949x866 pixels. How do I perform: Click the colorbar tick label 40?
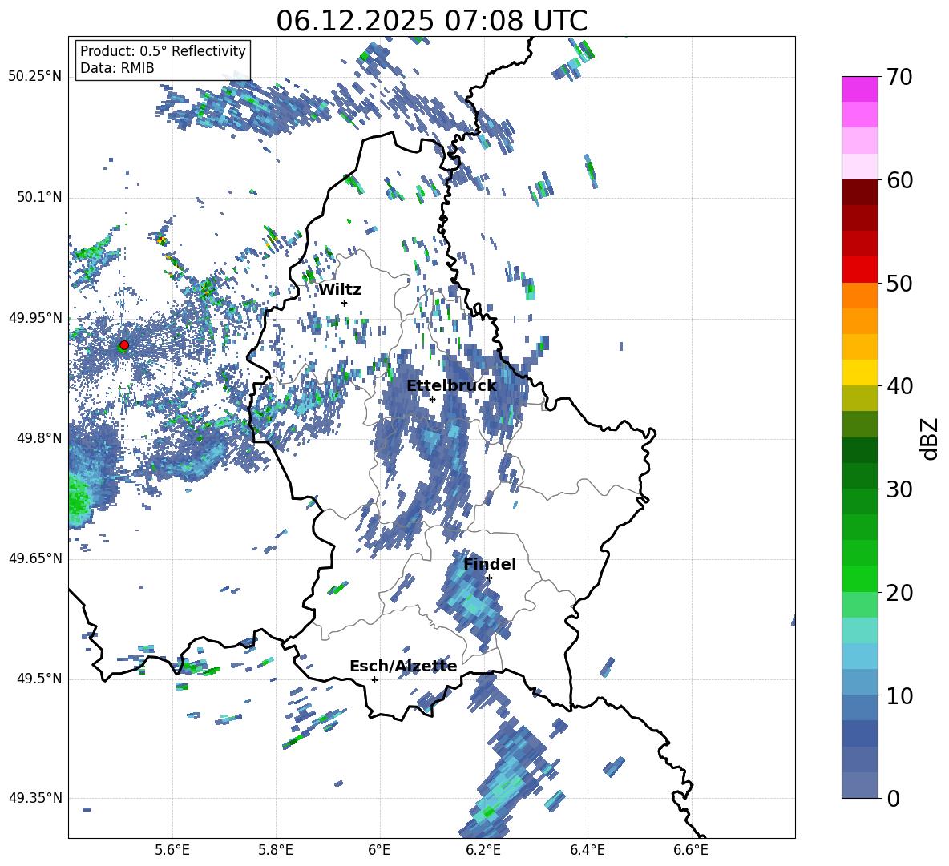point(899,386)
